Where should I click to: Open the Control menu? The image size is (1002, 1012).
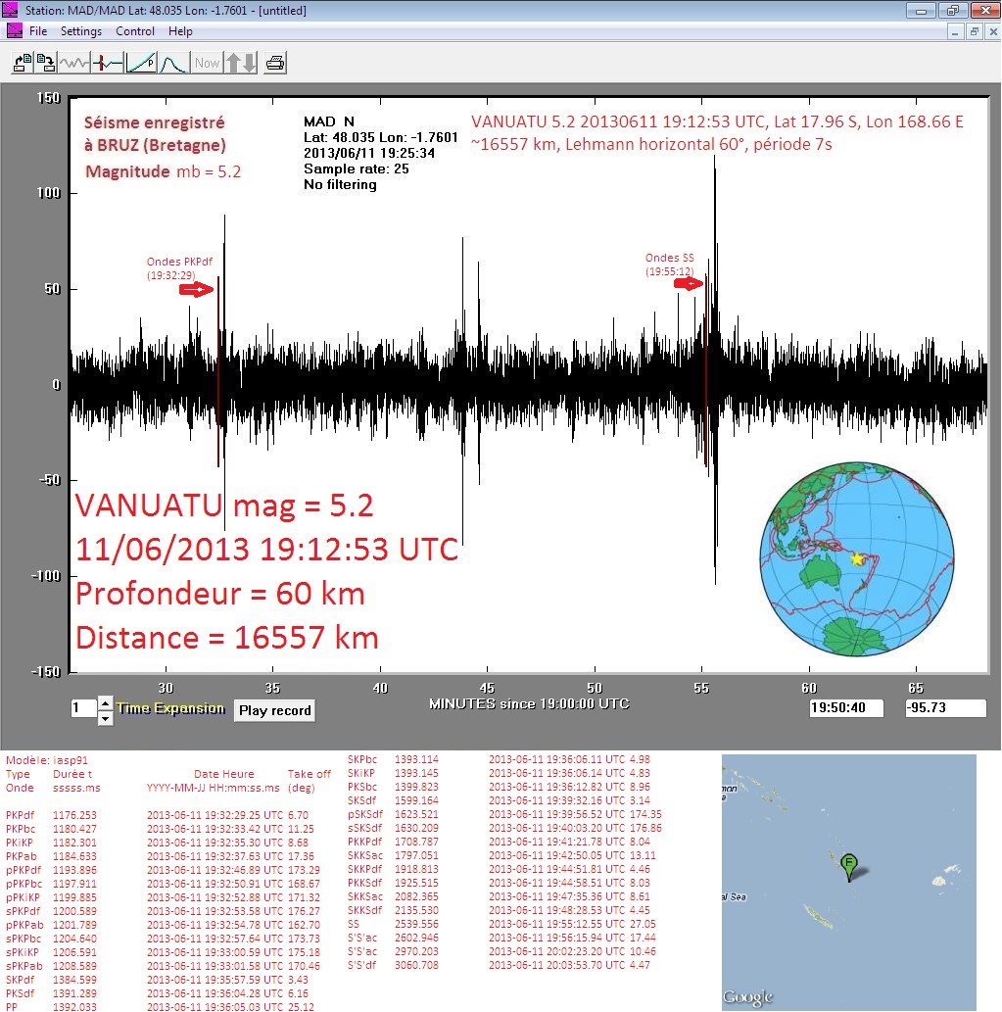tap(135, 31)
